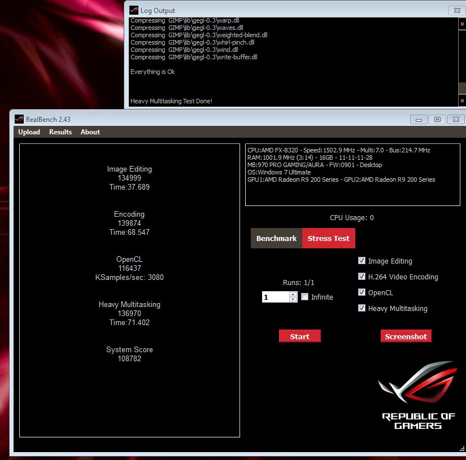Click 'Heavy Multitasking Test Done!' log line
Screen dimensions: 466x460
coord(172,101)
